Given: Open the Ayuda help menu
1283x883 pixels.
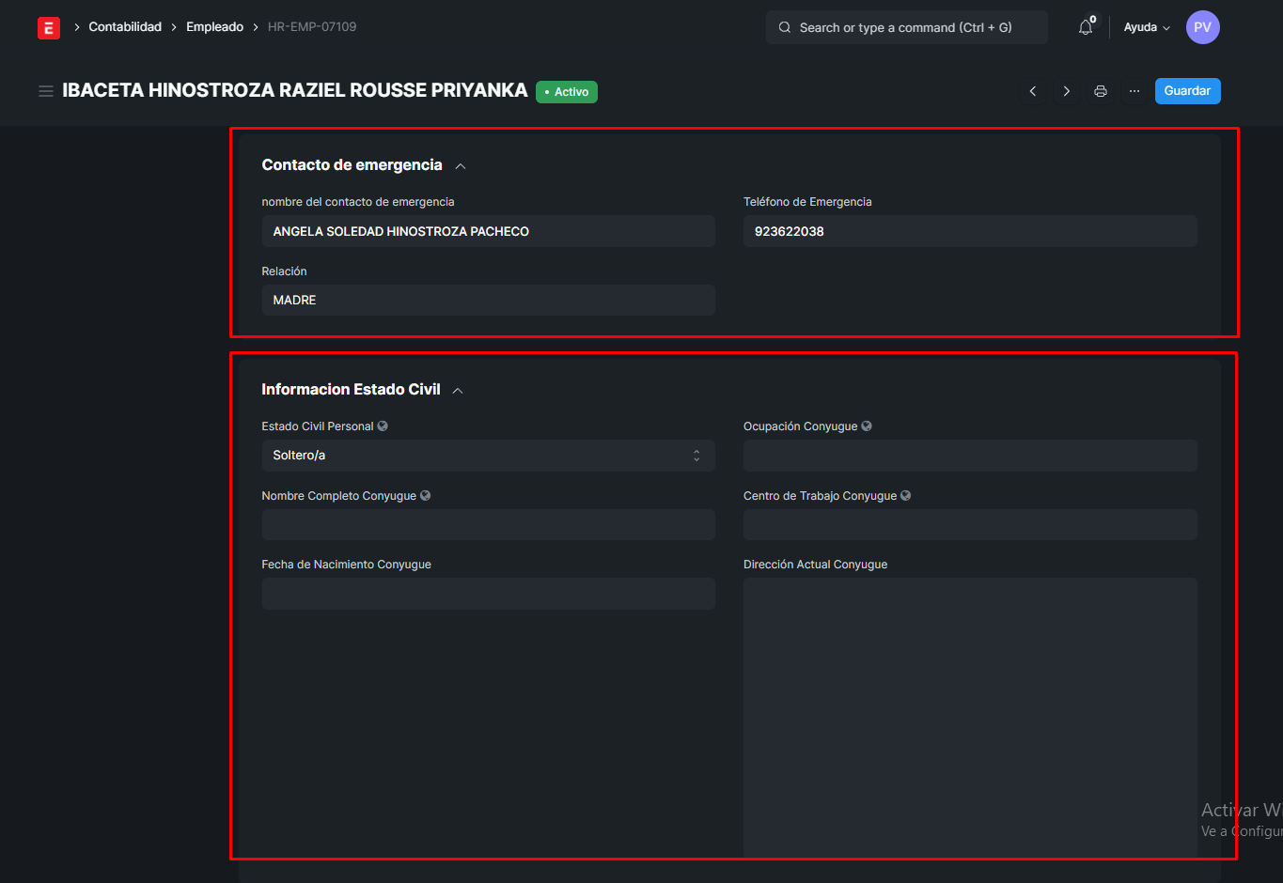Looking at the screenshot, I should point(1147,27).
